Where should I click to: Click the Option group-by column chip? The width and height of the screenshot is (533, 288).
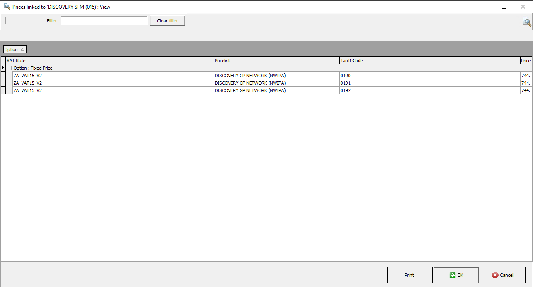tap(15, 49)
